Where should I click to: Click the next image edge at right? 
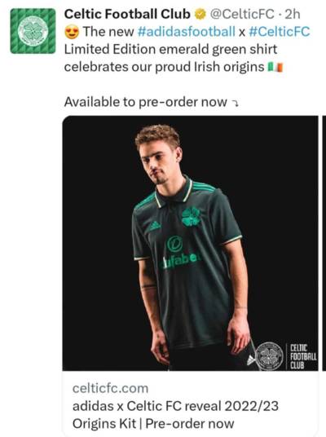324,243
